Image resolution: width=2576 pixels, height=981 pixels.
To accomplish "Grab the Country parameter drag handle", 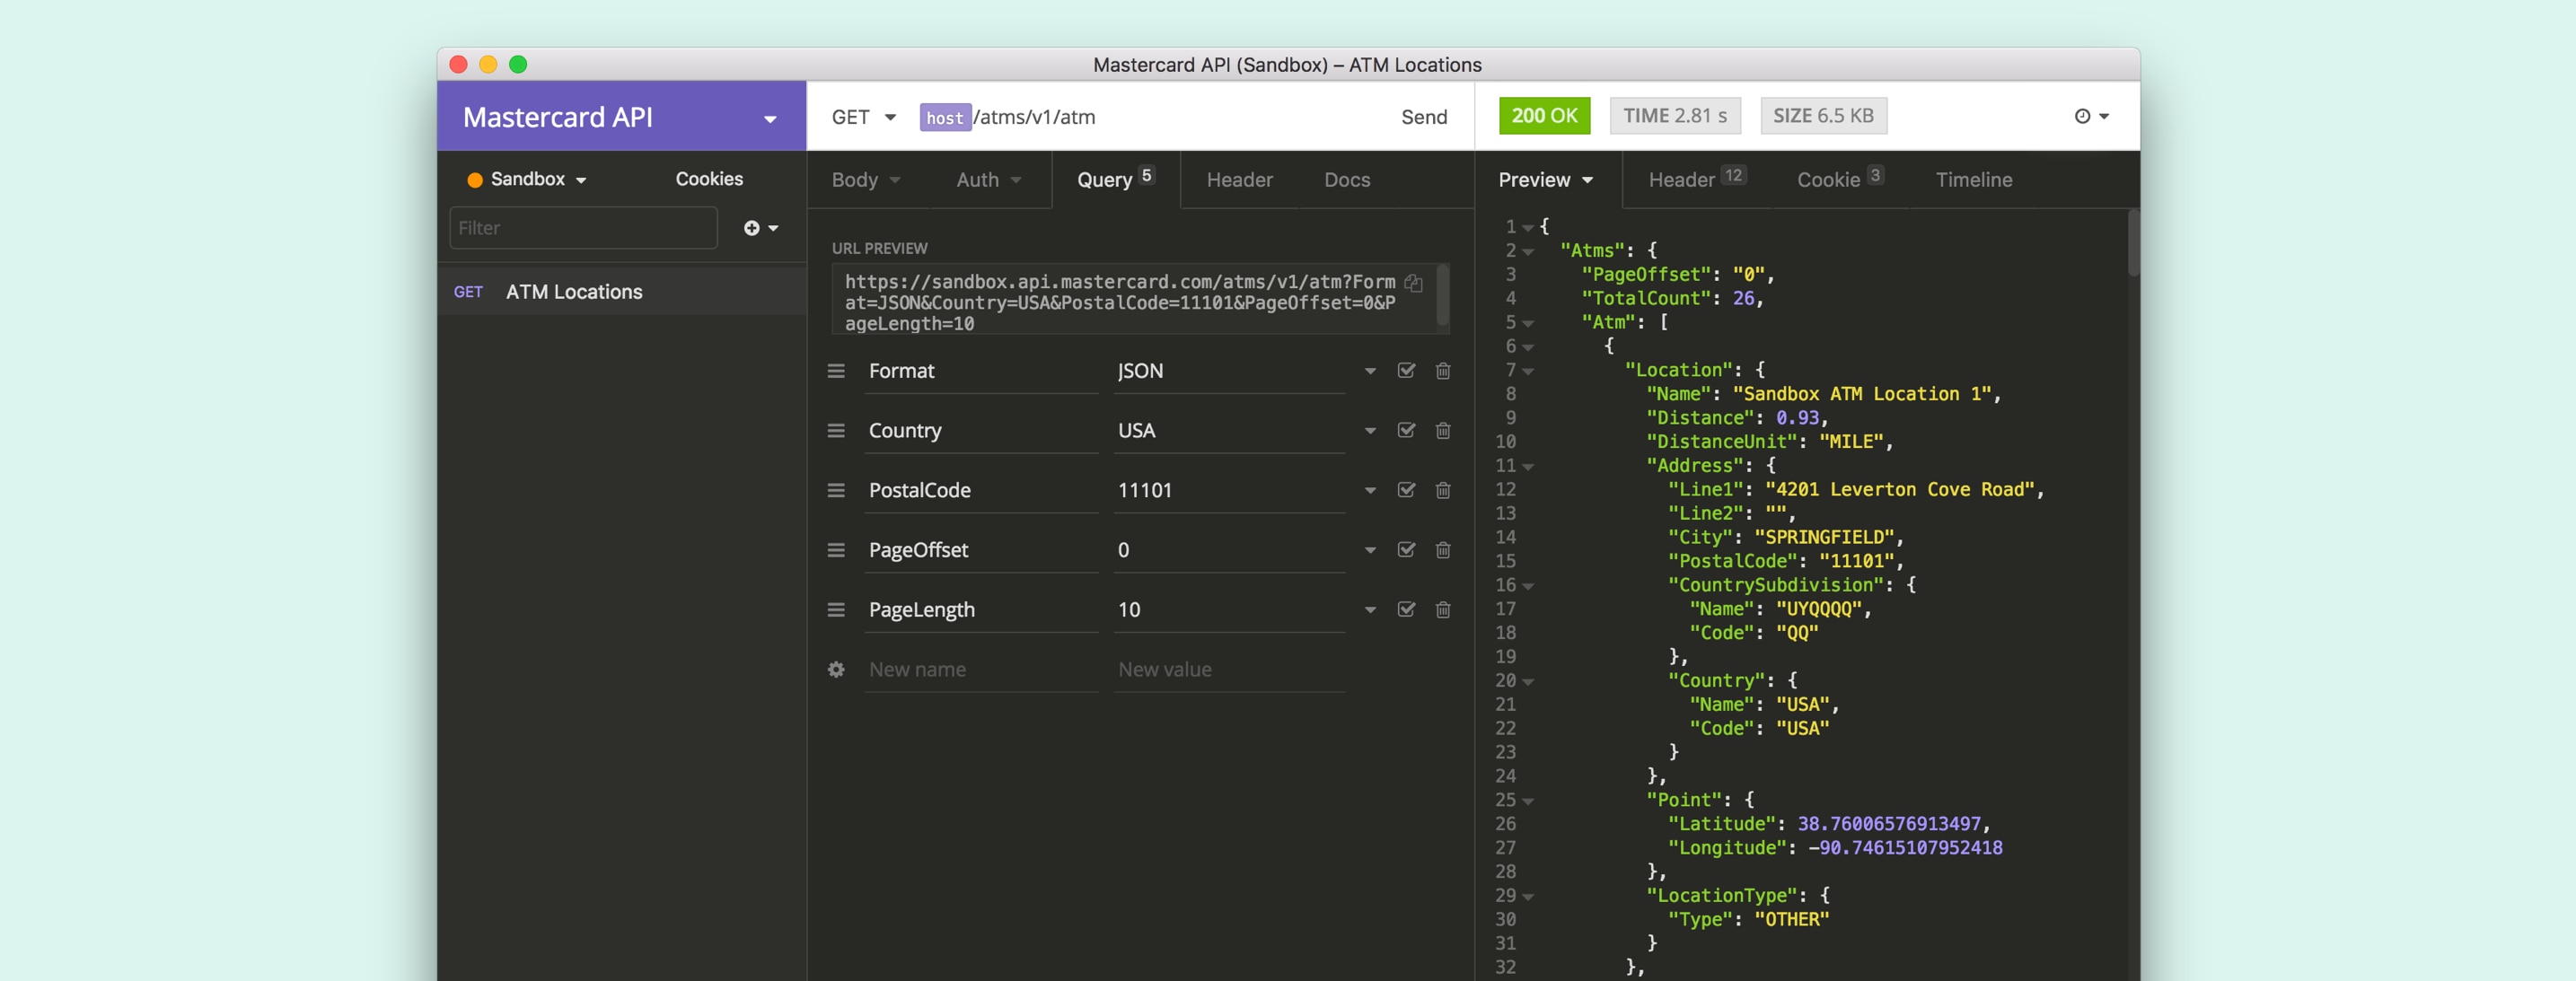I will (x=835, y=431).
